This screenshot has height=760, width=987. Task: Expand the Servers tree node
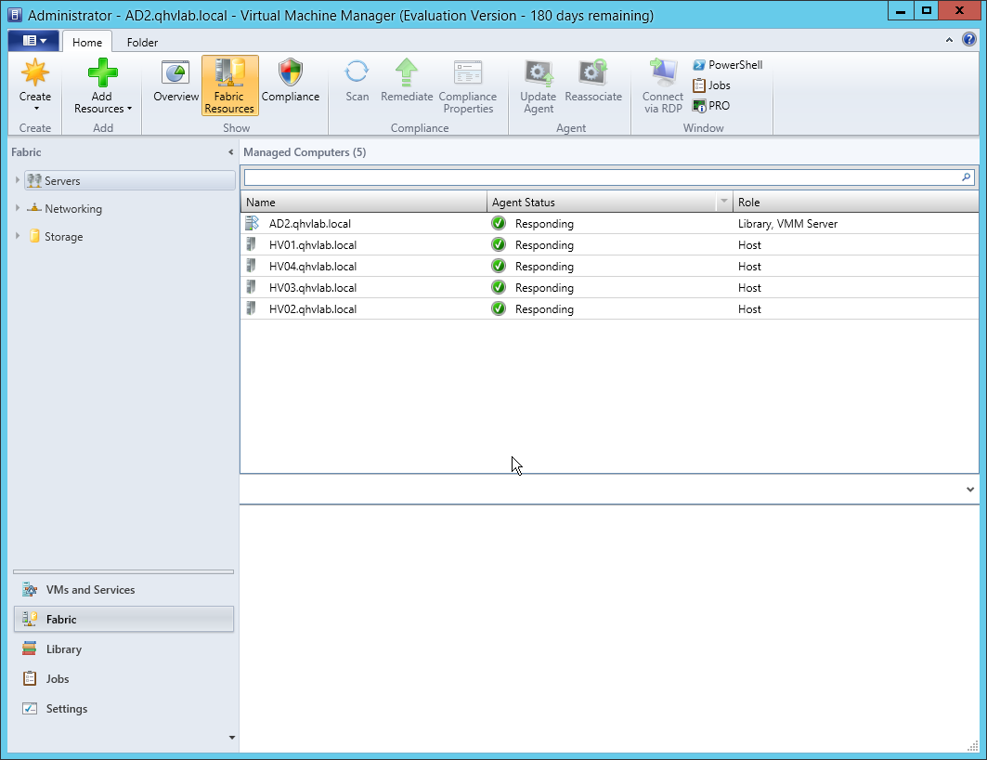pos(18,180)
